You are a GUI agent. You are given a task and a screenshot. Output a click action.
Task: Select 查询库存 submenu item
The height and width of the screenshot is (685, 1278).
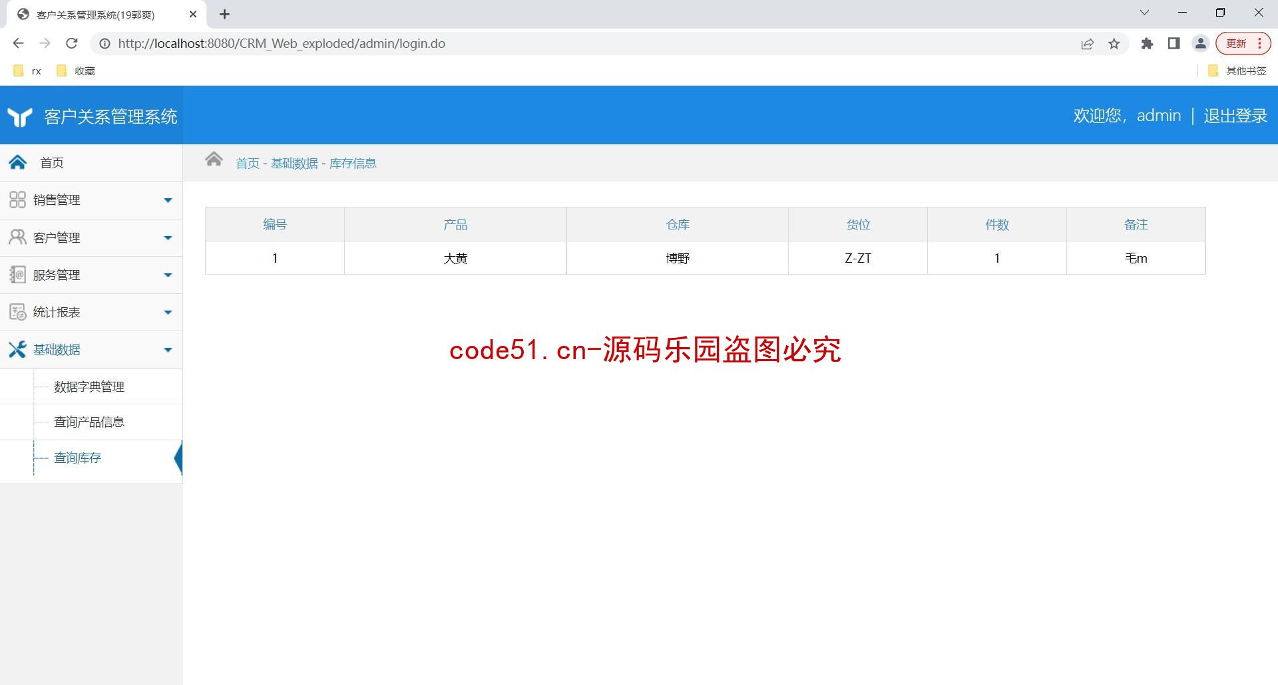(x=77, y=458)
